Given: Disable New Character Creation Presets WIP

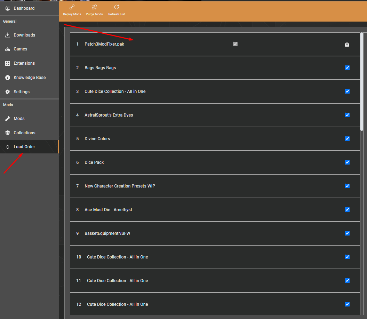Looking at the screenshot, I should click(347, 186).
